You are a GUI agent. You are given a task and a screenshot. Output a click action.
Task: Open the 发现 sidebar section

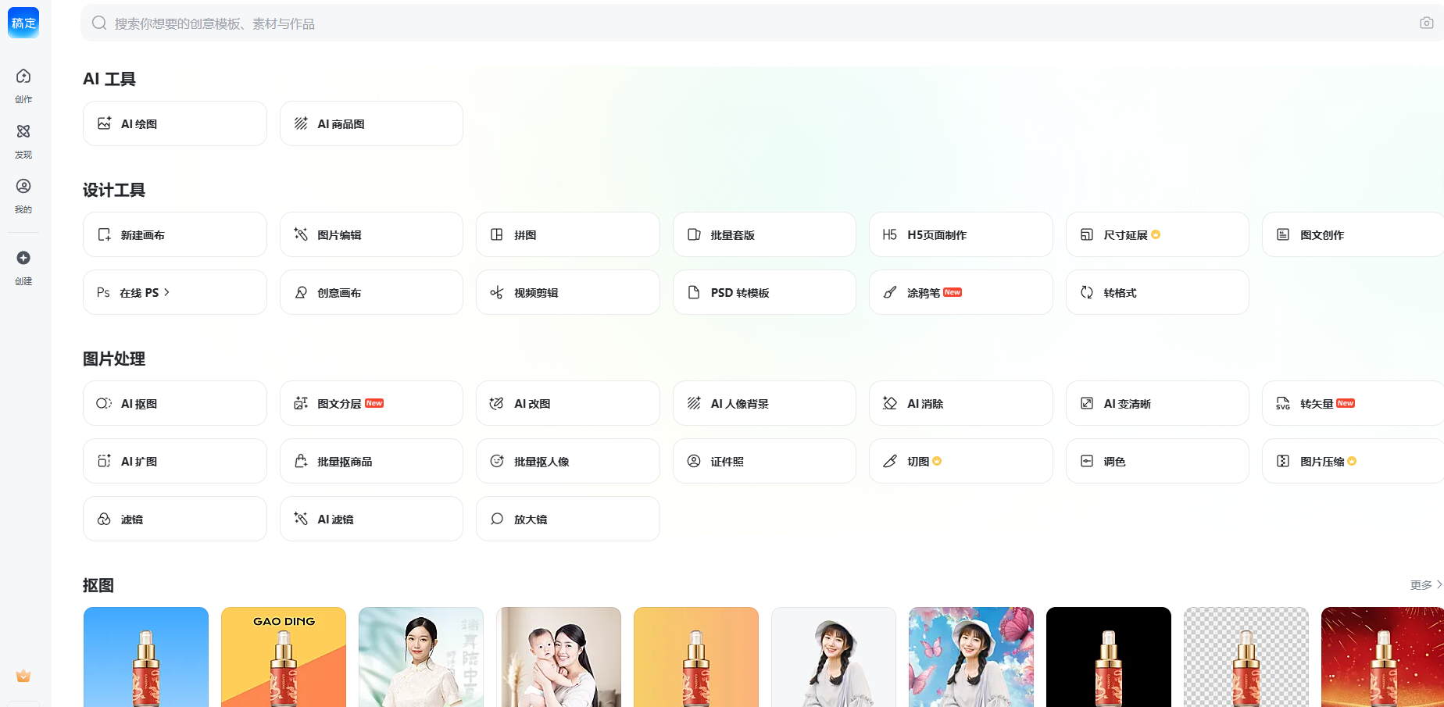[x=23, y=141]
